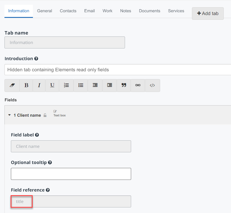231x213 pixels.
Task: Toggle underline text formatting
Action: (52, 85)
